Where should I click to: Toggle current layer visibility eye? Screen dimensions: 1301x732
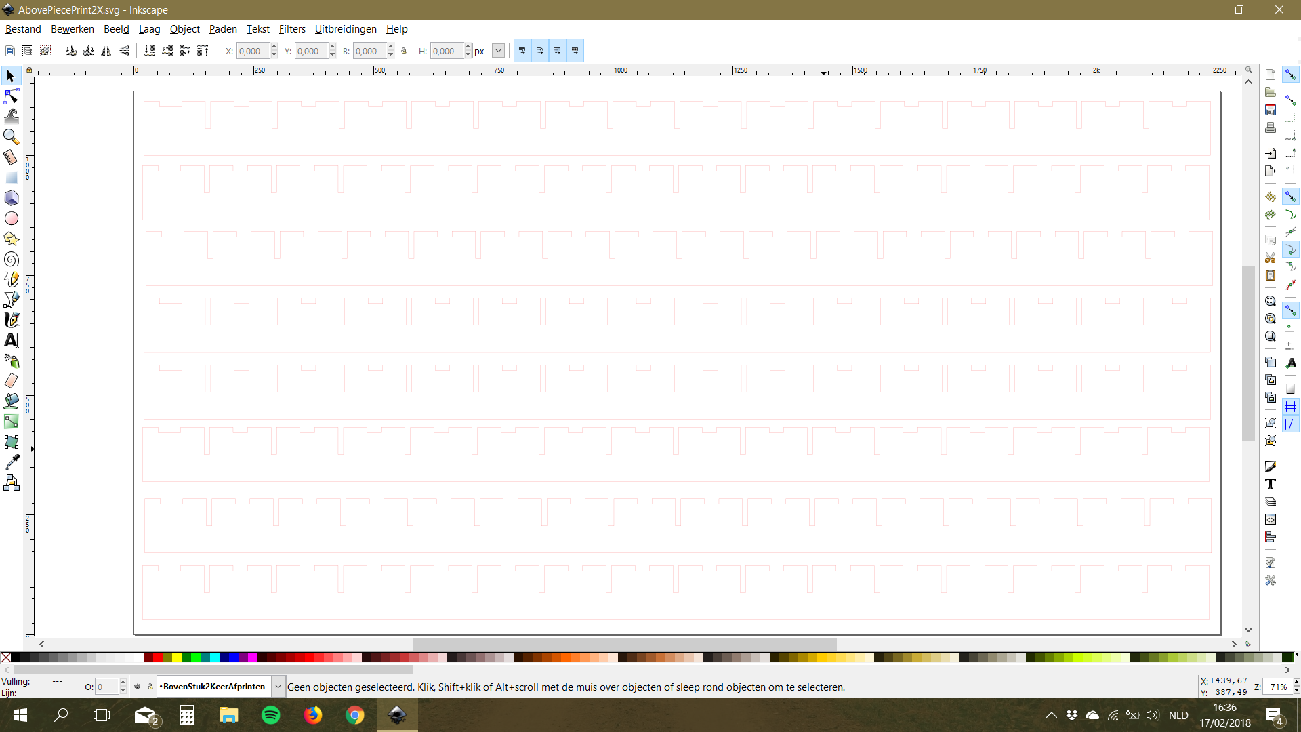pyautogui.click(x=138, y=687)
